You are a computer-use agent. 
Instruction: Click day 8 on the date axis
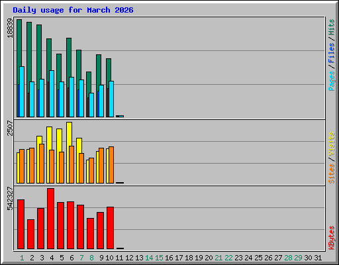click(91, 258)
